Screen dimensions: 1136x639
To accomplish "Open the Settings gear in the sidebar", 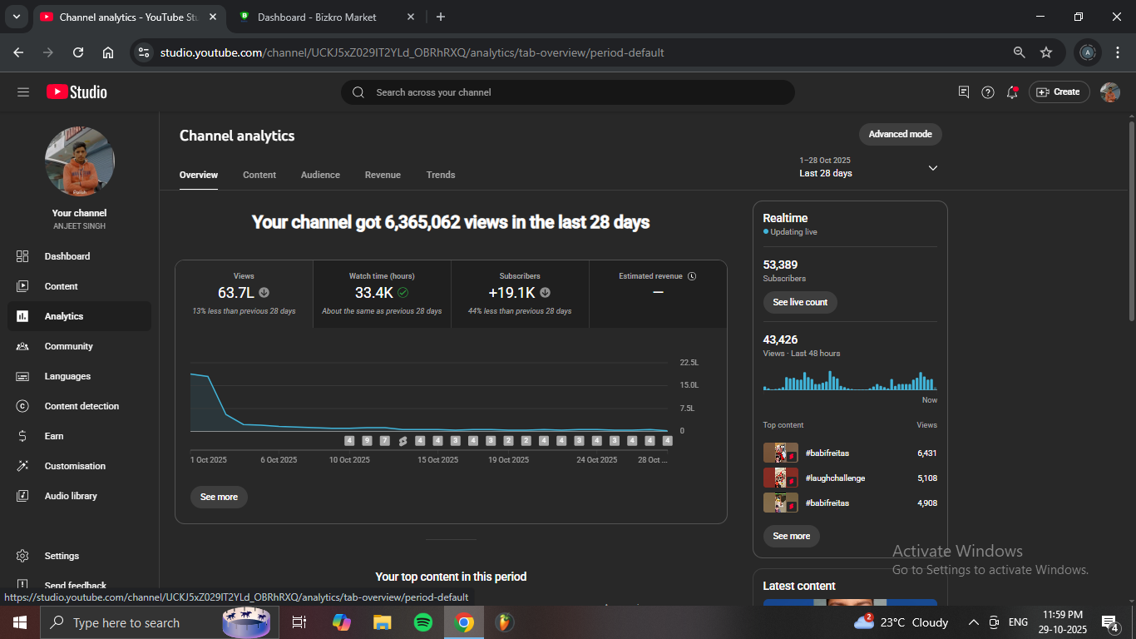I will click(22, 556).
